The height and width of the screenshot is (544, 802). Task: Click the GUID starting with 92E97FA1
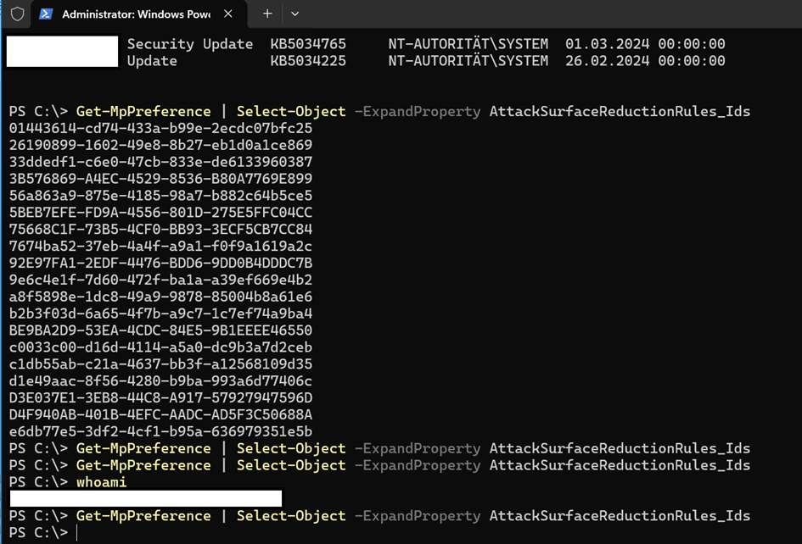tap(160, 263)
